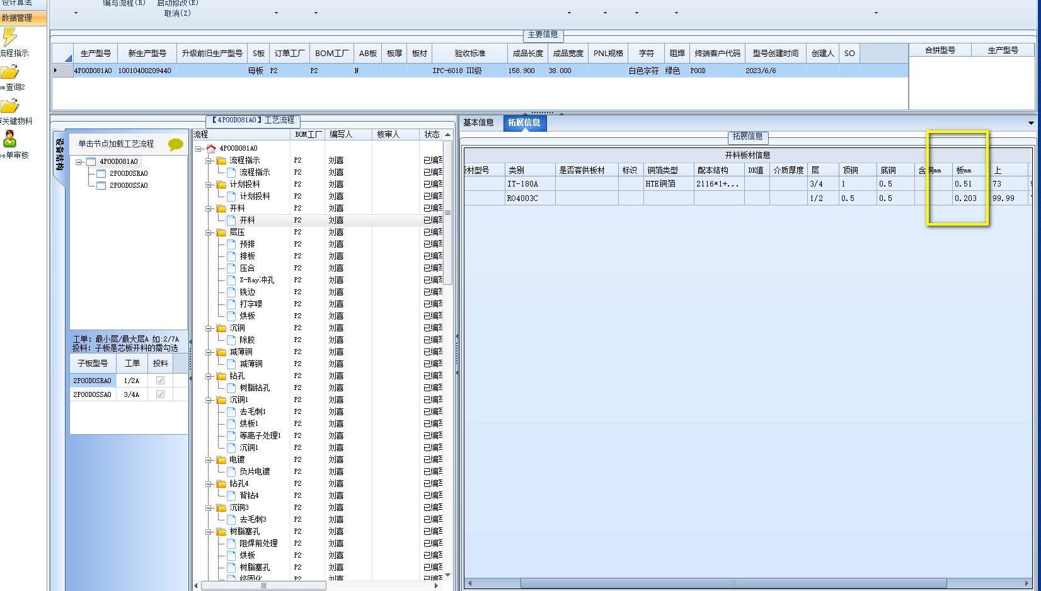Select the 拓展信息 tab
1041x591 pixels.
(x=524, y=122)
